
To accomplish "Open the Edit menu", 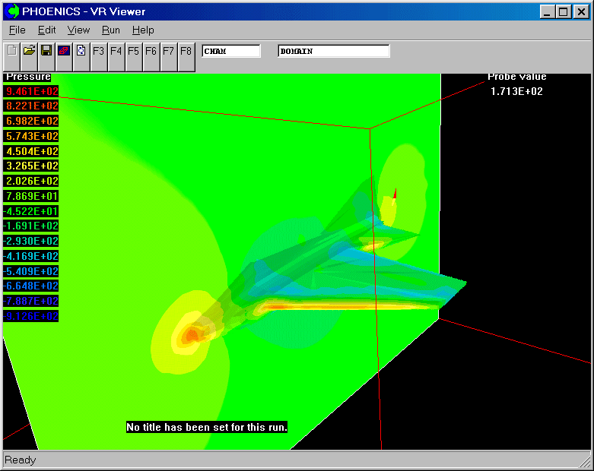I will pos(47,30).
